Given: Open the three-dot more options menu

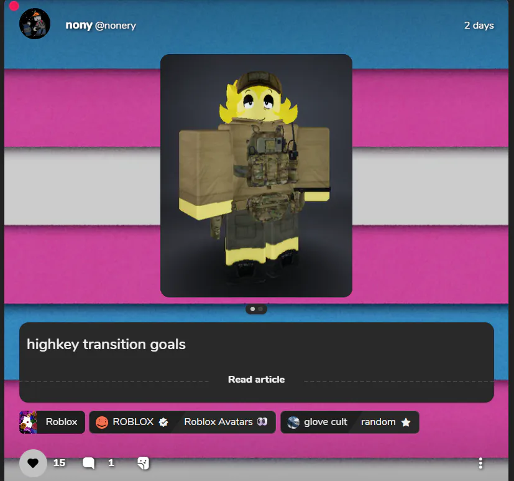Looking at the screenshot, I should [x=480, y=463].
